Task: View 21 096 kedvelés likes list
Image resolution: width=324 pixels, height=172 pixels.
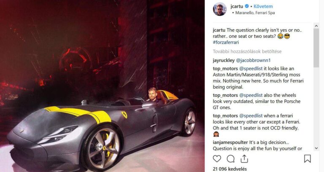Action: click(230, 169)
